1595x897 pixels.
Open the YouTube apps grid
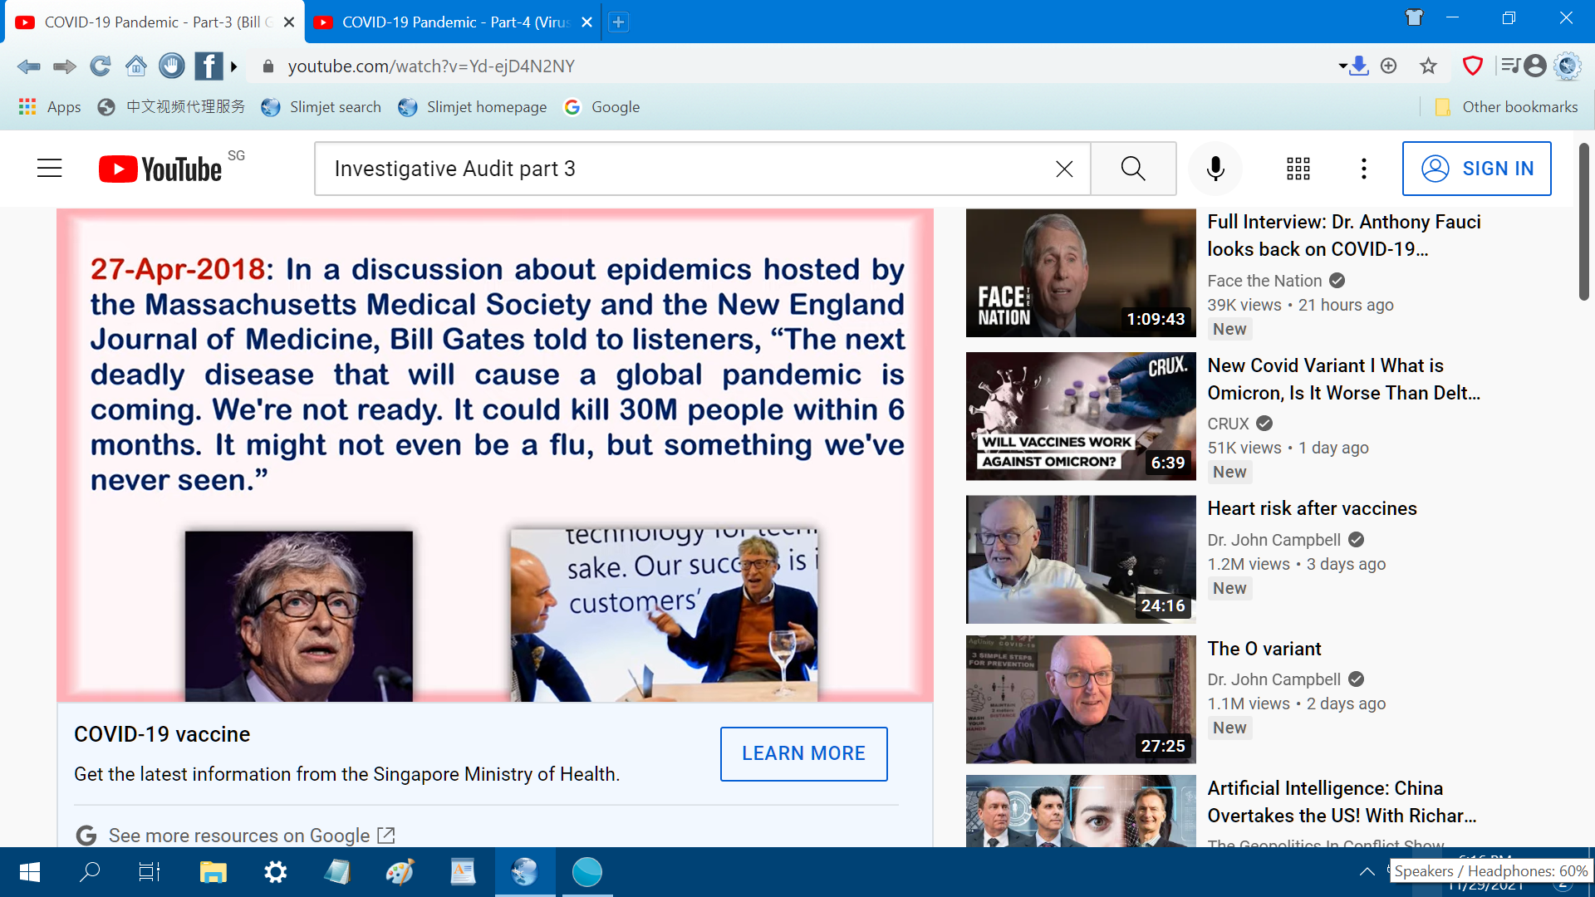pyautogui.click(x=1298, y=169)
